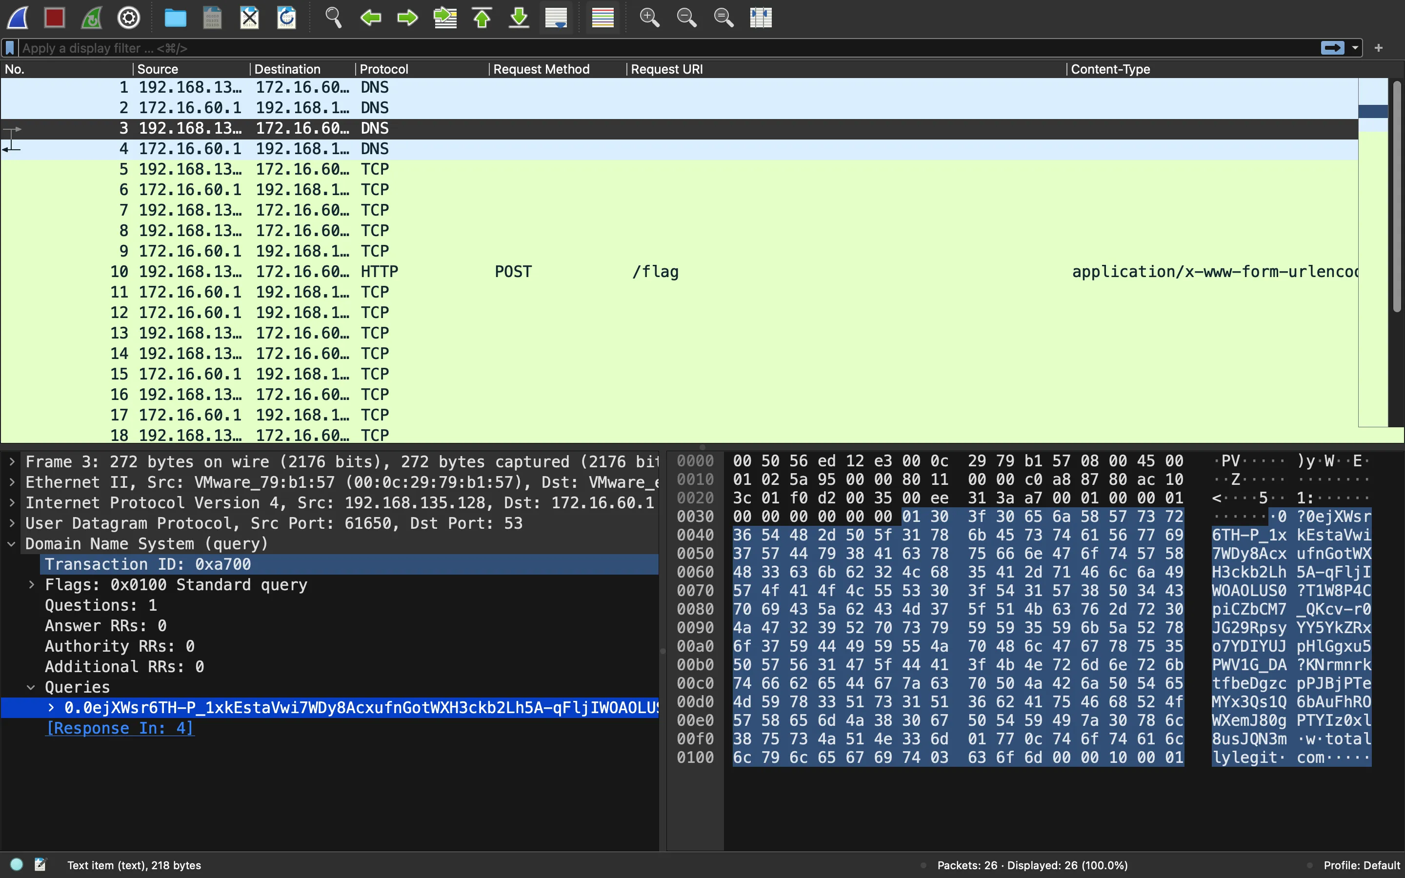Zoom in on packet text
Viewport: 1405px width, 878px height.
click(x=649, y=18)
